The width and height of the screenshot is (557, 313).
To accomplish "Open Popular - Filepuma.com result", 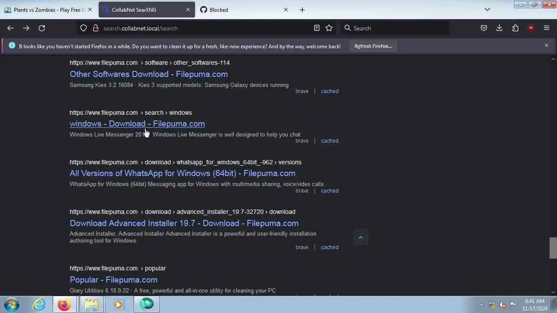I will (114, 280).
